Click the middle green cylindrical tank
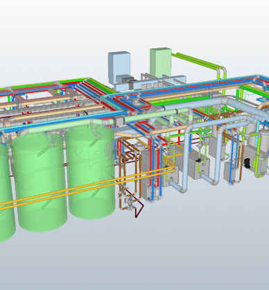 point(39,182)
